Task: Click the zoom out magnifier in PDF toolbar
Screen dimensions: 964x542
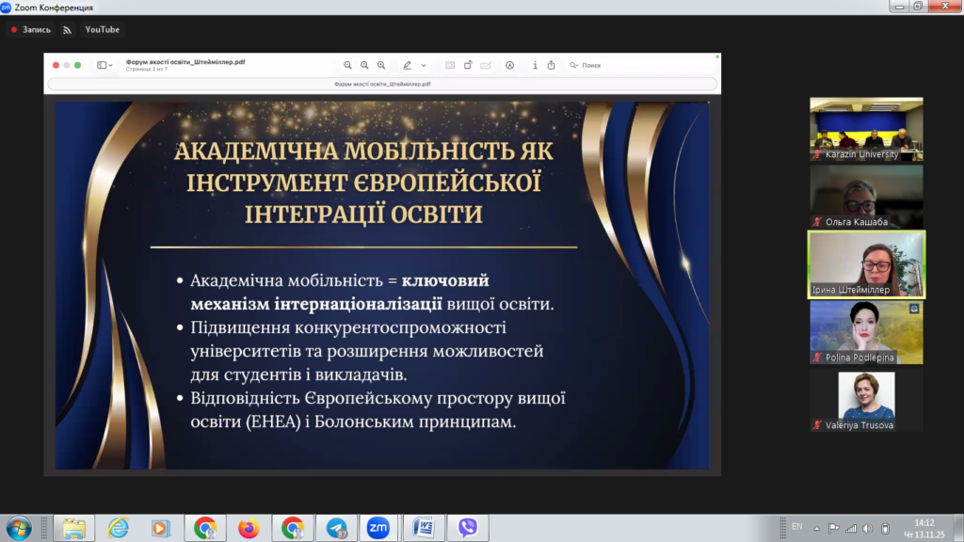Action: pyautogui.click(x=347, y=65)
